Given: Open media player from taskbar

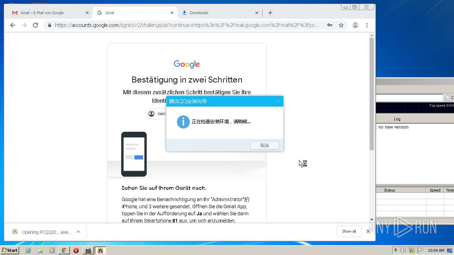Looking at the screenshot, I should click(52, 250).
